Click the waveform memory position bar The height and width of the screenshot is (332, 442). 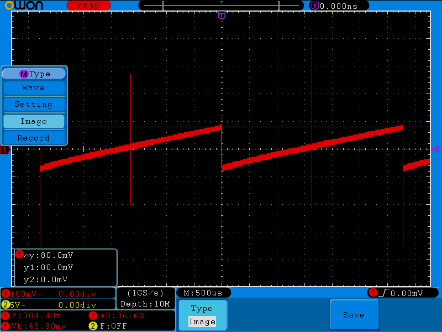pos(221,6)
